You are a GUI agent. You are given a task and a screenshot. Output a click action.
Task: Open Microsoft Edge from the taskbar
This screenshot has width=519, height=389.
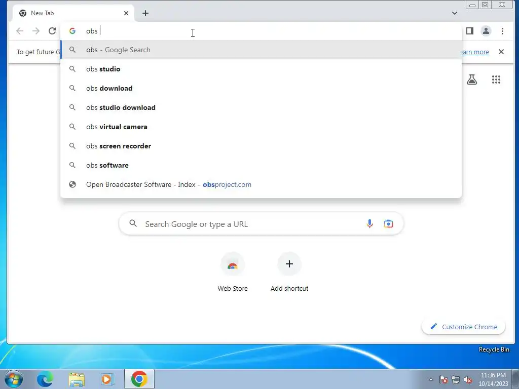(x=45, y=379)
